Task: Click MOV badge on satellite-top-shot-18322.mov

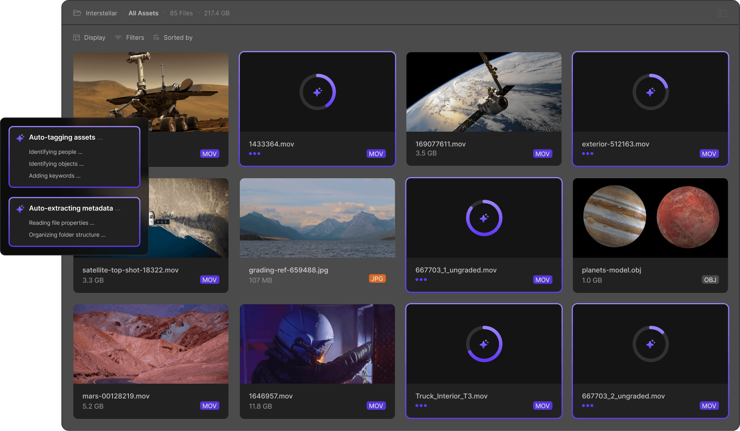Action: click(210, 280)
